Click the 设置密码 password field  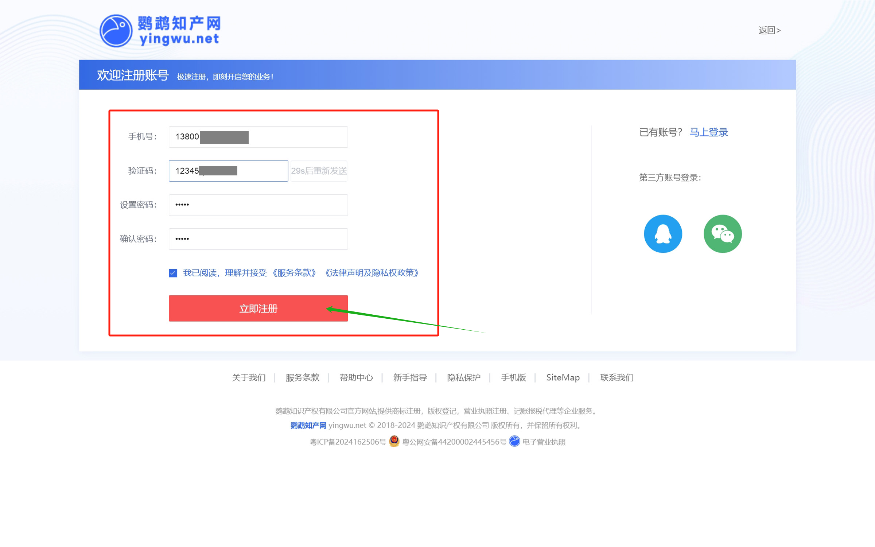pyautogui.click(x=258, y=205)
